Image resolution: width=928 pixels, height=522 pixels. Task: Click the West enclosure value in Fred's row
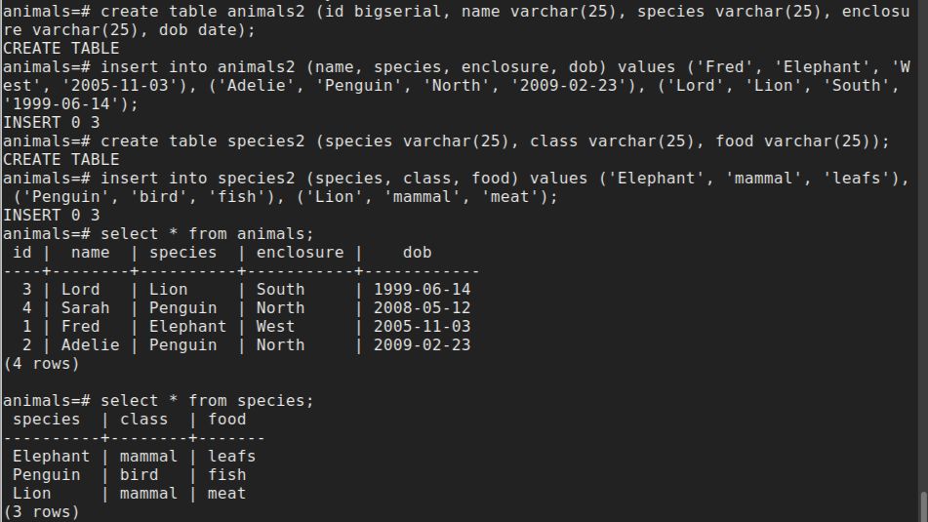coord(275,327)
